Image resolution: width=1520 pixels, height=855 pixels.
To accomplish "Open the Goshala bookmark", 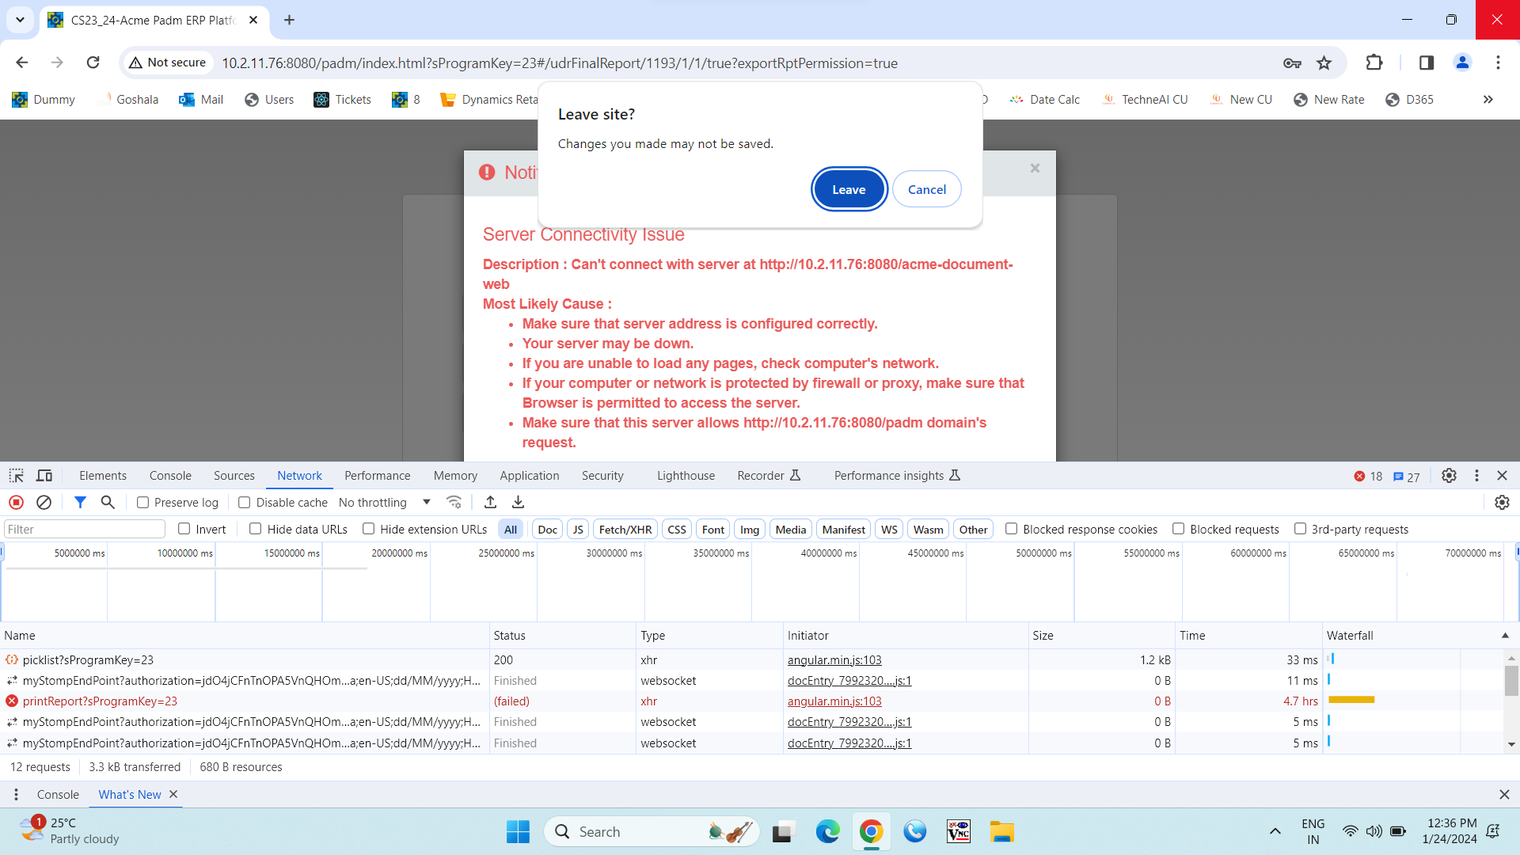I will point(127,99).
